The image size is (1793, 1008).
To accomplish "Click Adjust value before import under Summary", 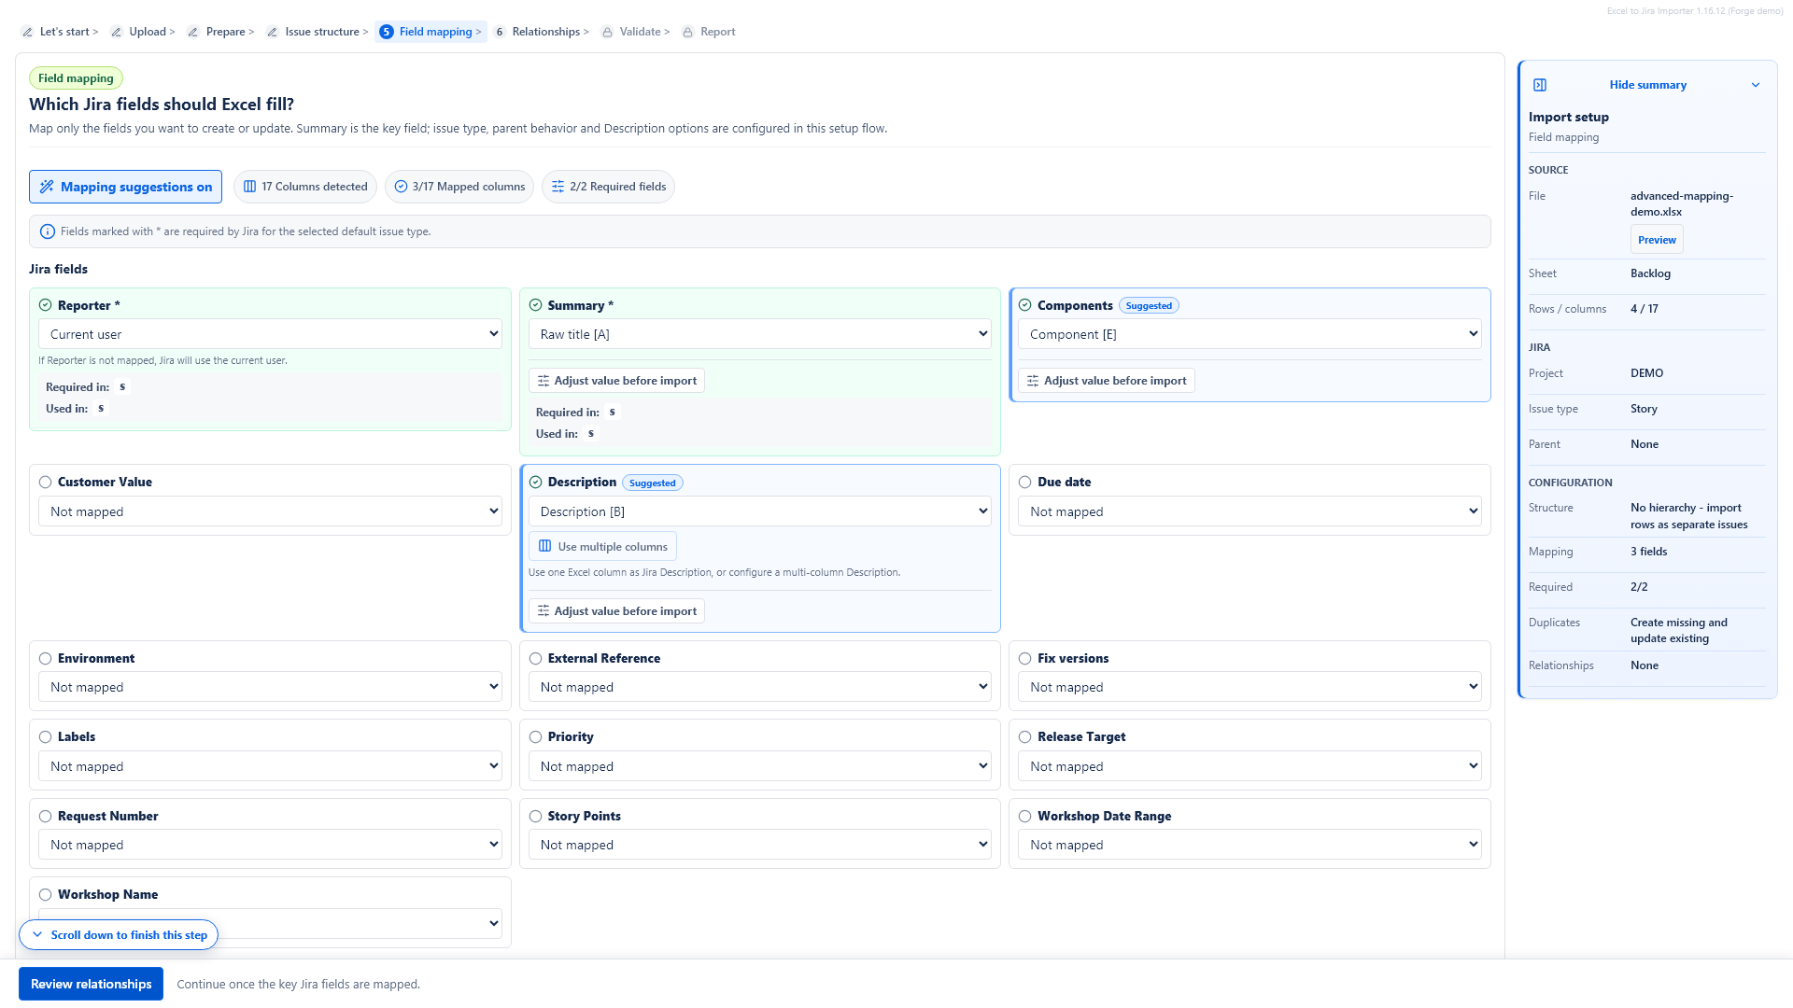I will [x=616, y=381].
